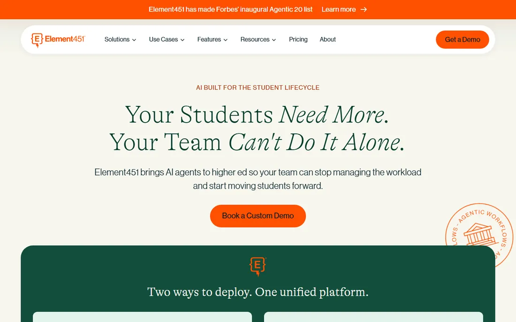Screen dimensions: 516x322
Task: Click the 'Your Students Need More.' headline
Action: [x=257, y=115]
